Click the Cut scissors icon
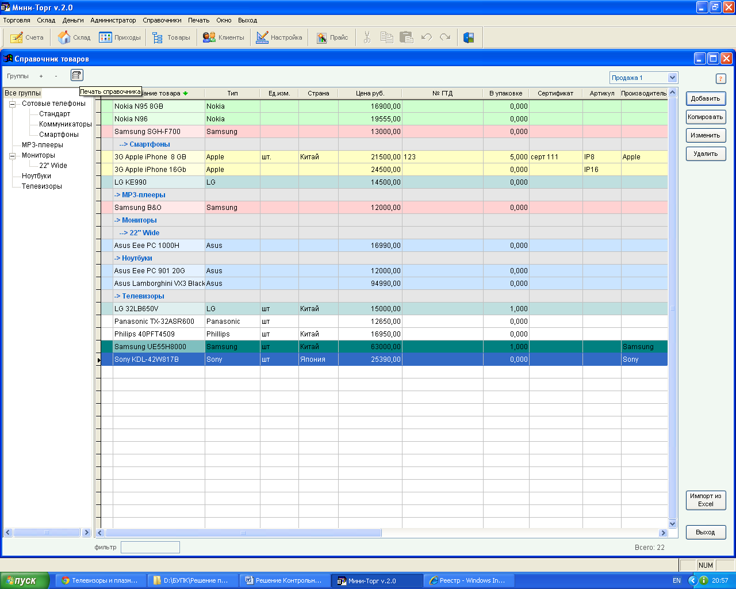The width and height of the screenshot is (736, 589). pyautogui.click(x=367, y=37)
